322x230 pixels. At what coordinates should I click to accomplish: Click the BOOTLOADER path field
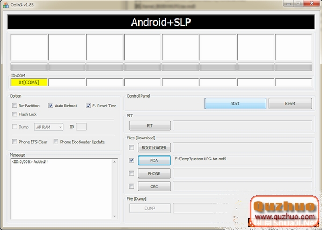point(243,147)
